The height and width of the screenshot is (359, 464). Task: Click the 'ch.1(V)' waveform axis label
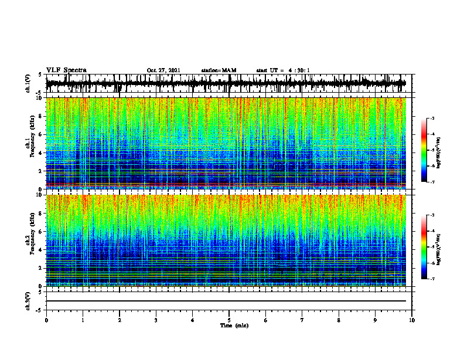(28, 83)
